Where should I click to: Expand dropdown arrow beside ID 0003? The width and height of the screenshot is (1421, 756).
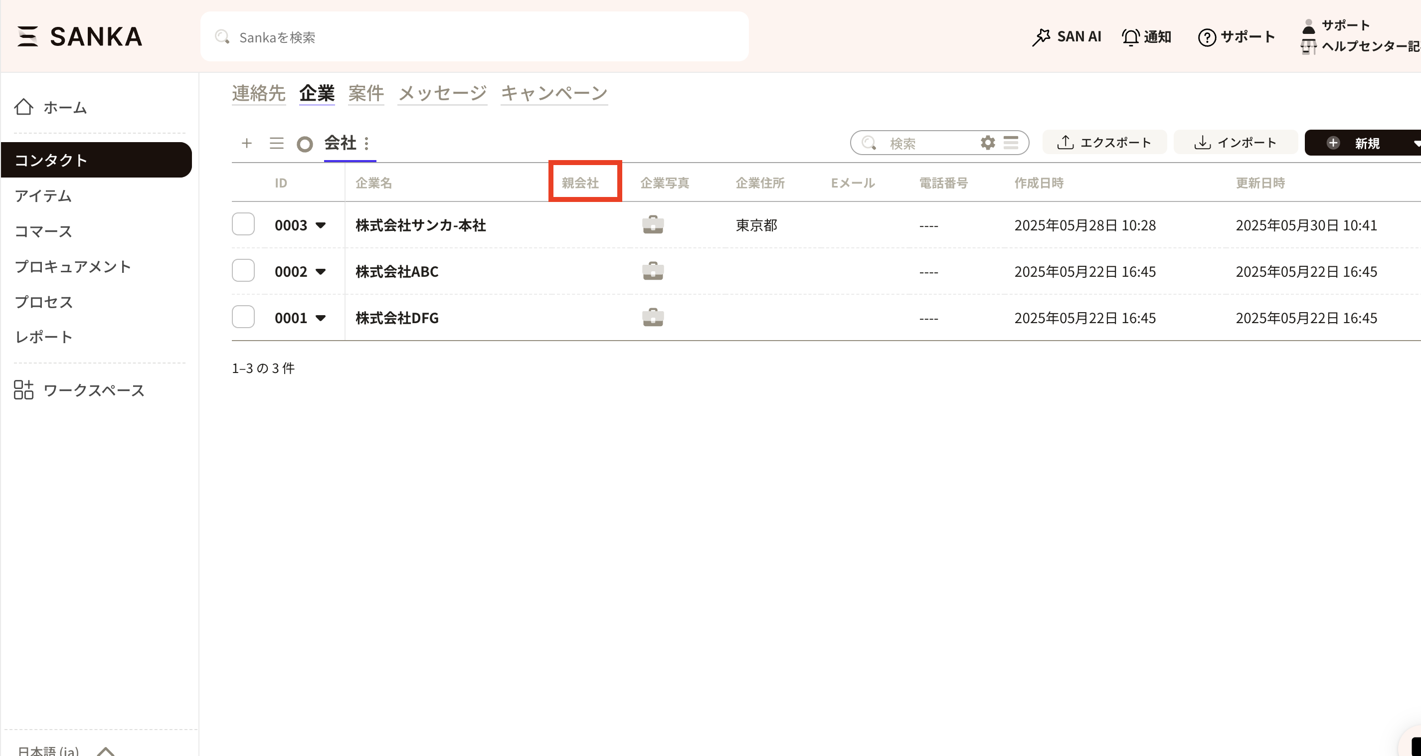pos(321,225)
